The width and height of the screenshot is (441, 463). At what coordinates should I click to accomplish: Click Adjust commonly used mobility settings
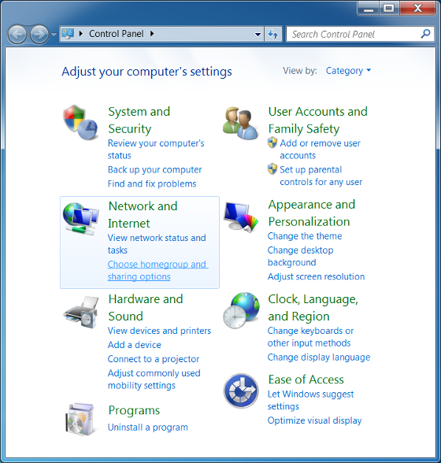coord(154,380)
